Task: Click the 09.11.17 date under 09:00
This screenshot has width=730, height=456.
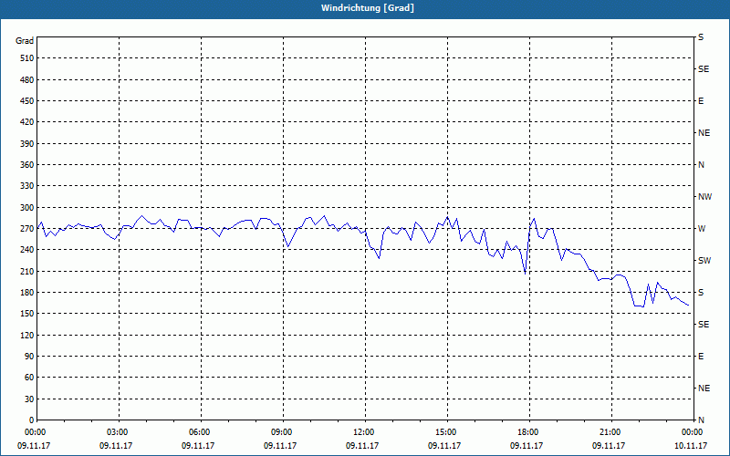Action: [x=280, y=446]
